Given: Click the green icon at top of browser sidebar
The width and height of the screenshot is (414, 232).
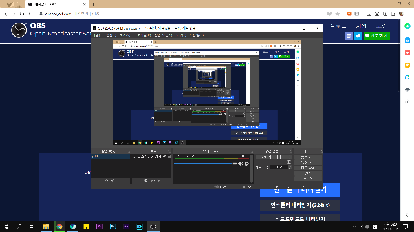Looking at the screenshot, I should point(408,26).
